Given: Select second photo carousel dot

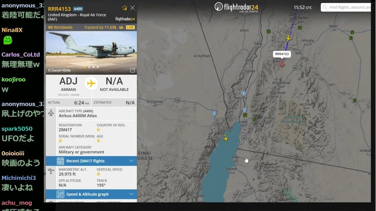Looking at the screenshot, I should [89, 67].
